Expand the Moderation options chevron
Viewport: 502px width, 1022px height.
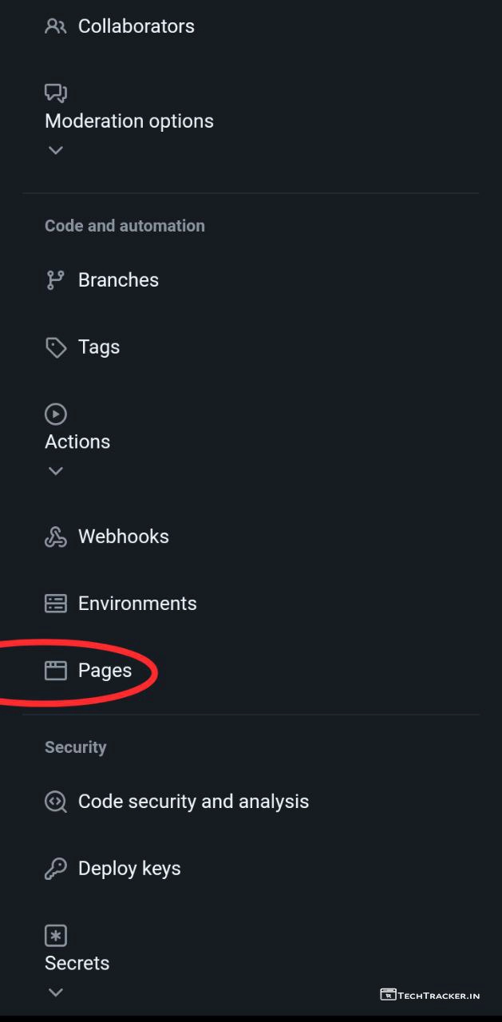pyautogui.click(x=55, y=150)
